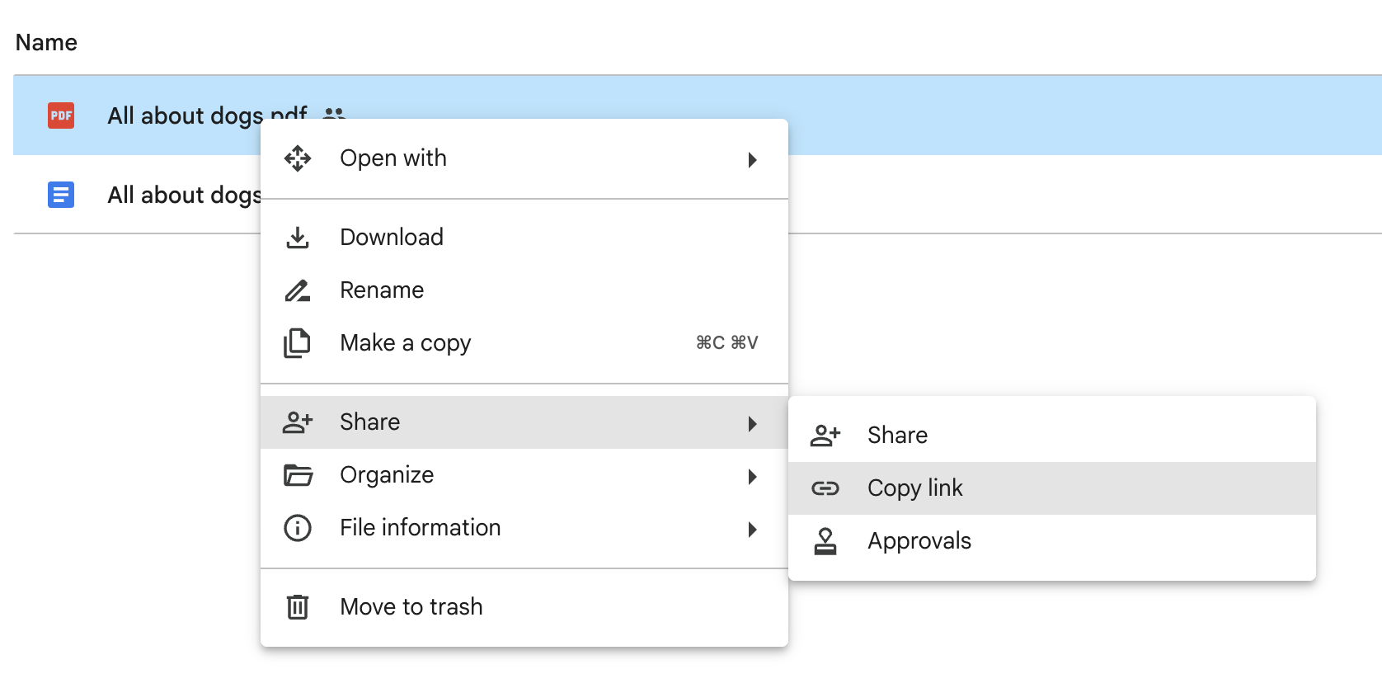Screen dimensions: 1382x688
Task: Select Copy link in the submenu
Action: pos(1052,488)
